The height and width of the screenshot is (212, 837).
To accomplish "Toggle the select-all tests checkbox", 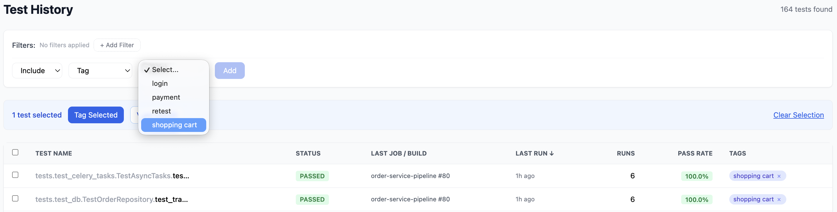I will click(x=15, y=152).
